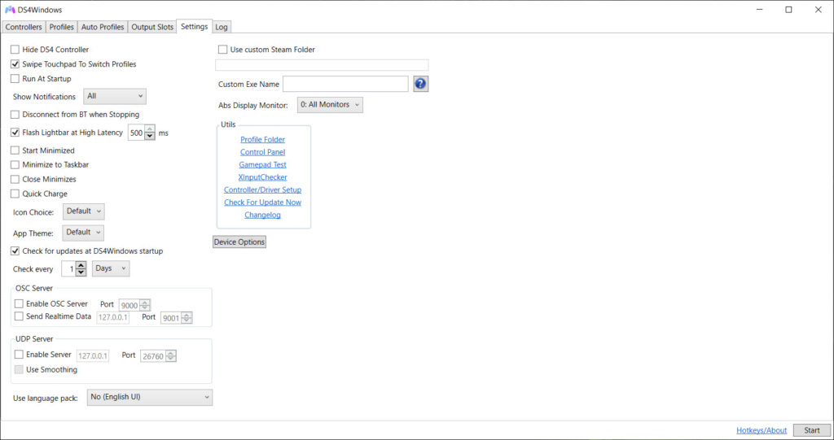Toggle Hide DS4 Controller checkbox
This screenshot has height=440, width=834.
(15, 50)
